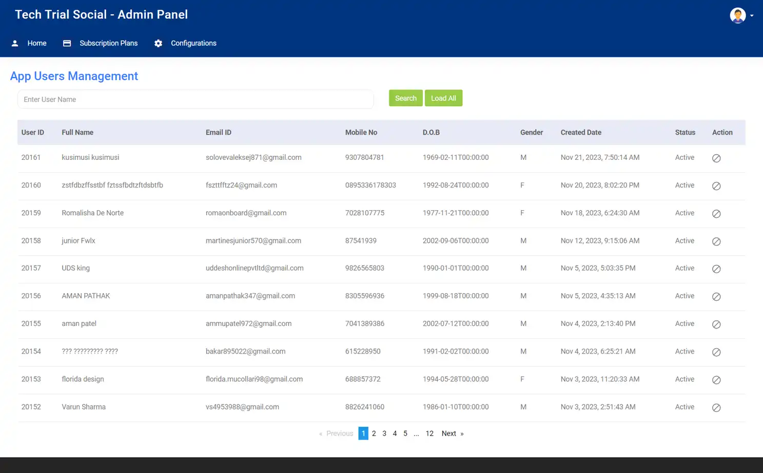This screenshot has width=763, height=473.
Task: Open page 2 of the user list
Action: [374, 433]
